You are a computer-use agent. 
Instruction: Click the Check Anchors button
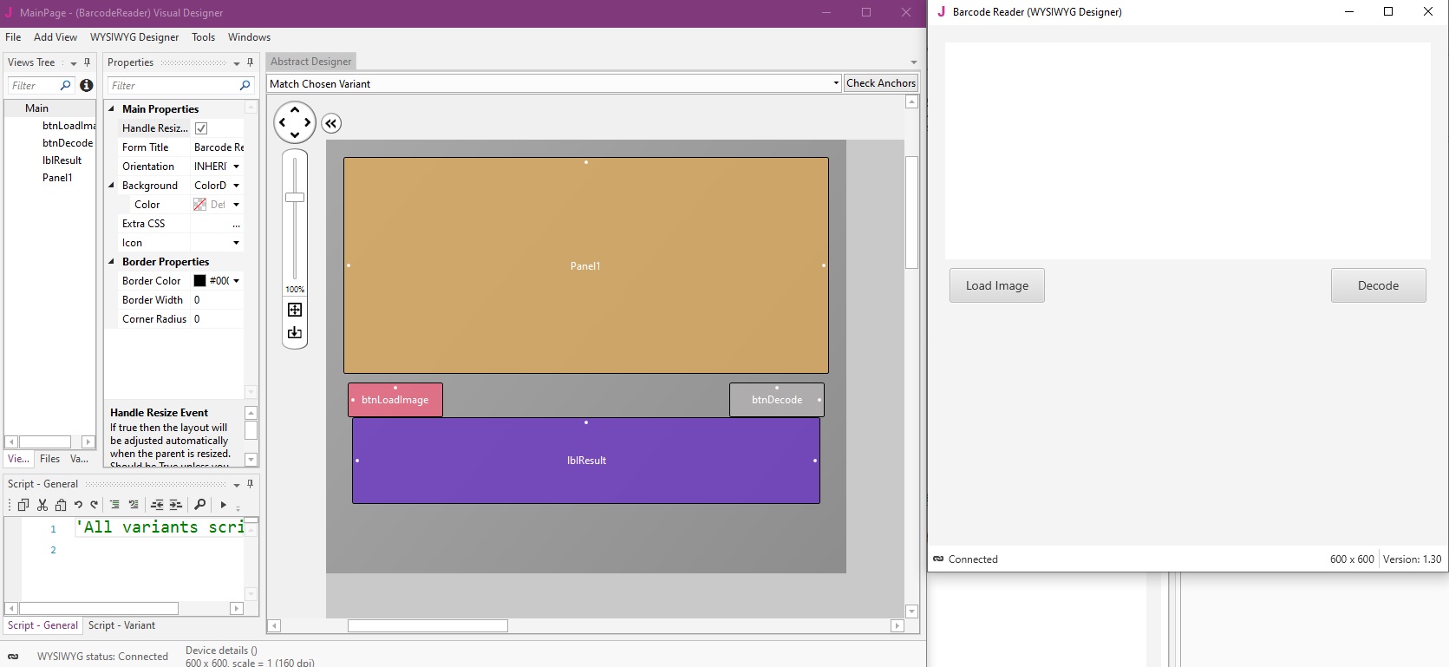[x=880, y=83]
